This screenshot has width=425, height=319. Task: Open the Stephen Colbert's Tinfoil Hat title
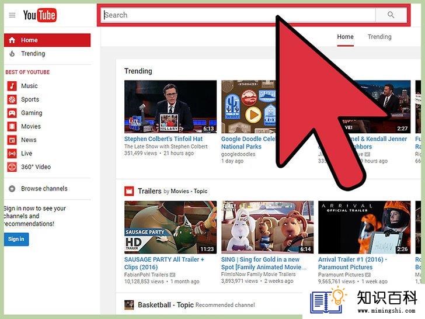(x=163, y=139)
